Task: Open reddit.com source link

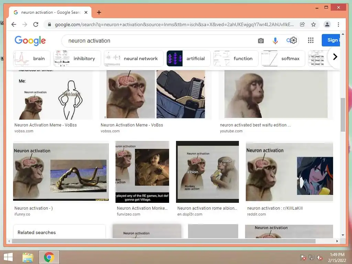Action: (x=256, y=214)
